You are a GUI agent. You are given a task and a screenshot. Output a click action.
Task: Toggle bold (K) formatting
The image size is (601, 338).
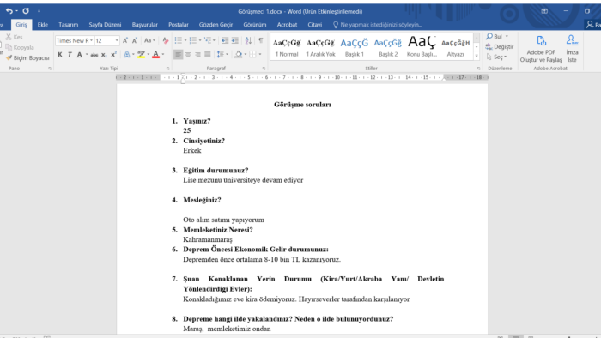pos(60,55)
